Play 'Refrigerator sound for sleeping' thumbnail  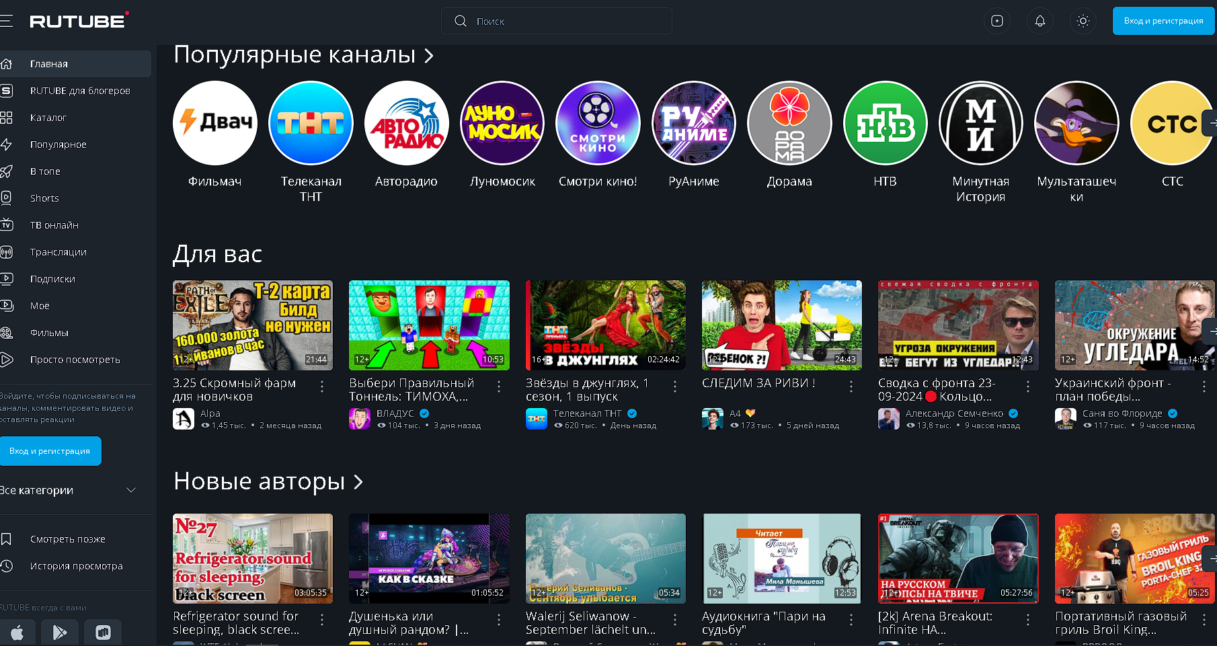[253, 559]
